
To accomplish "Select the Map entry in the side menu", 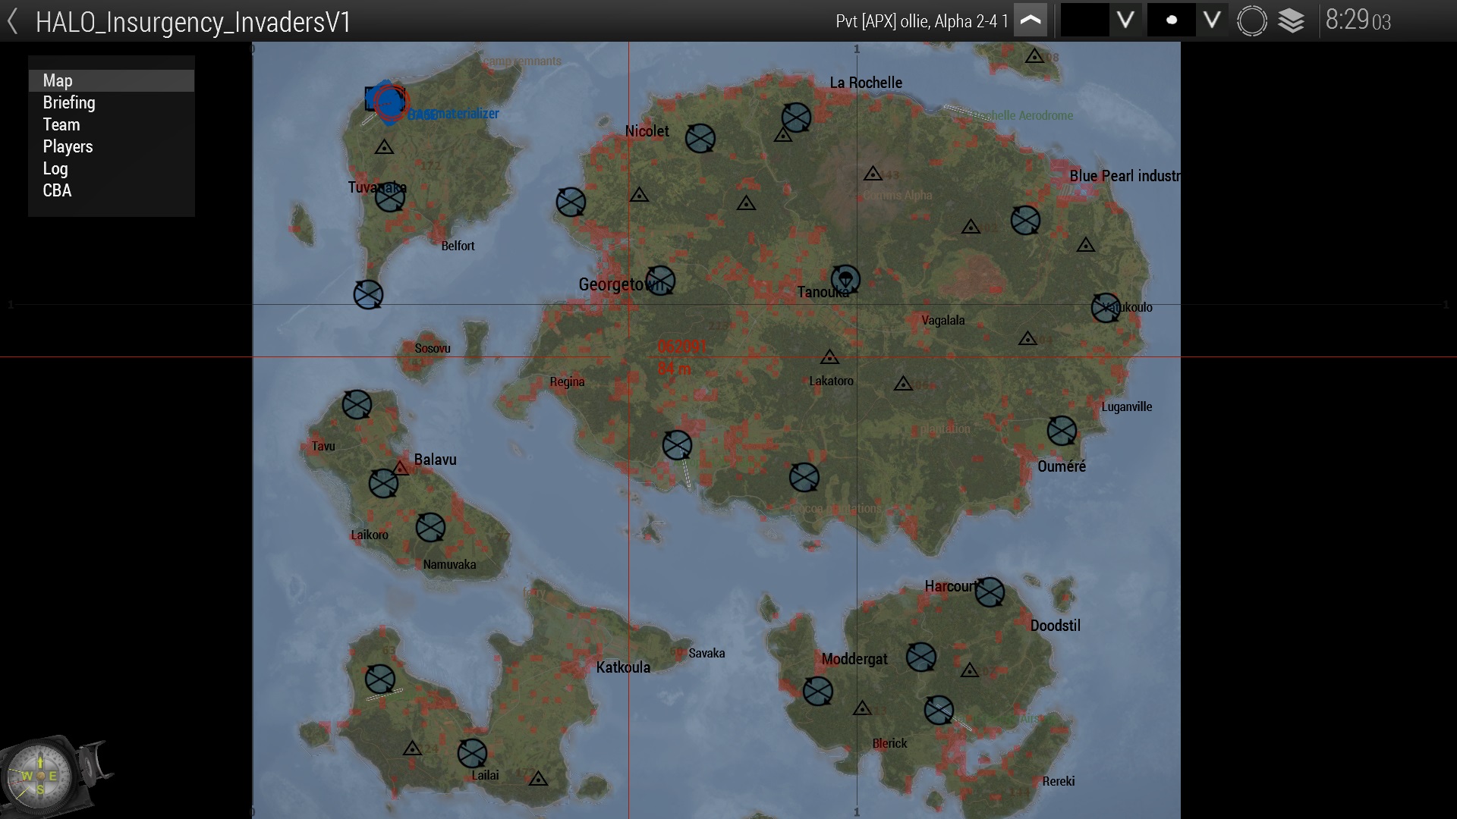I will coord(58,80).
